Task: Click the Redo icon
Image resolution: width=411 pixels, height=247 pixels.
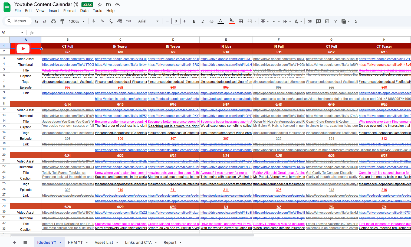Action: tap(45, 21)
